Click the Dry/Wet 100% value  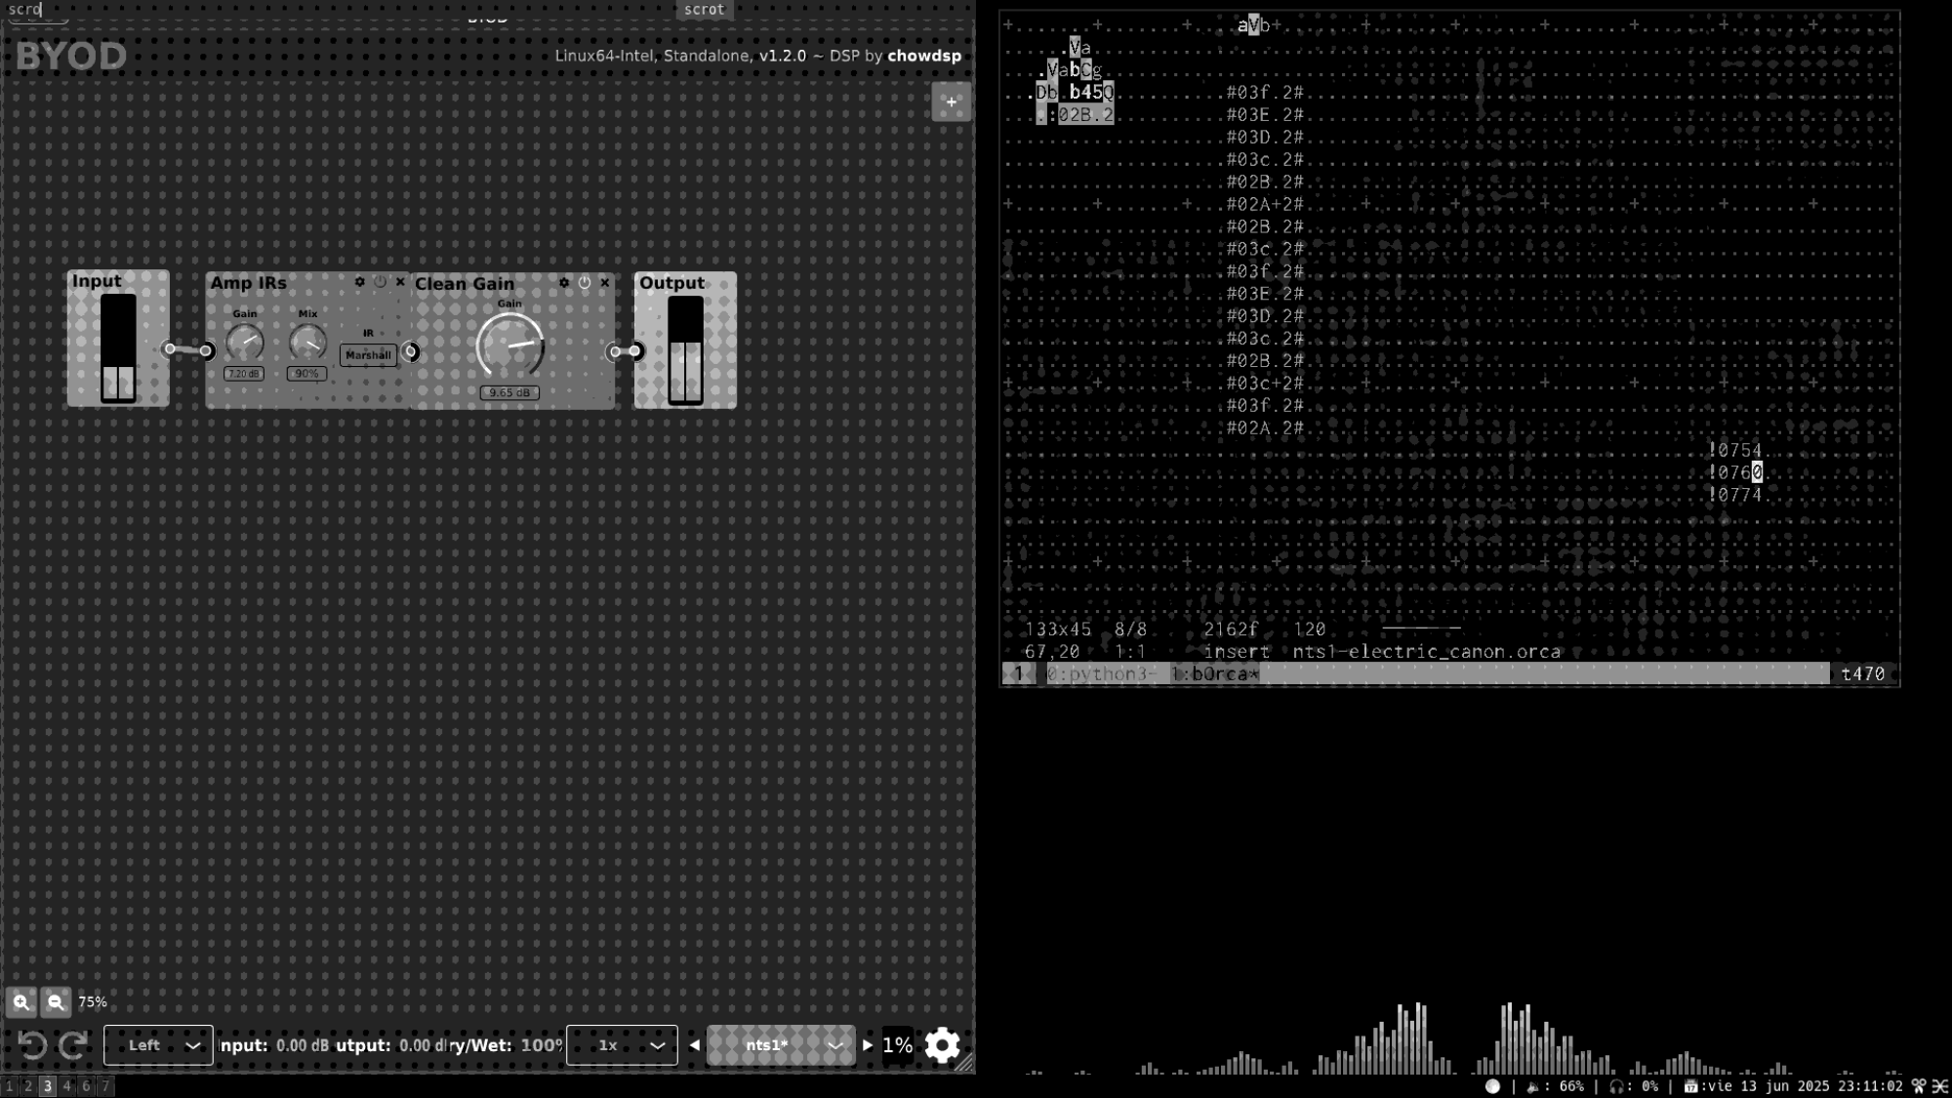point(542,1045)
